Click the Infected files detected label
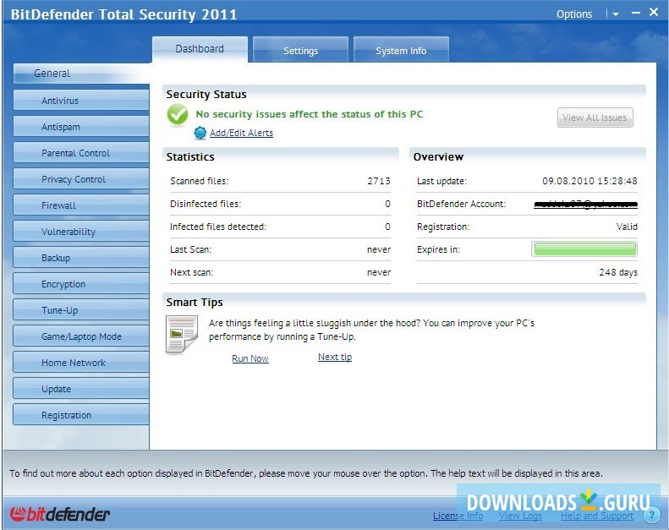The image size is (669, 530). point(218,227)
